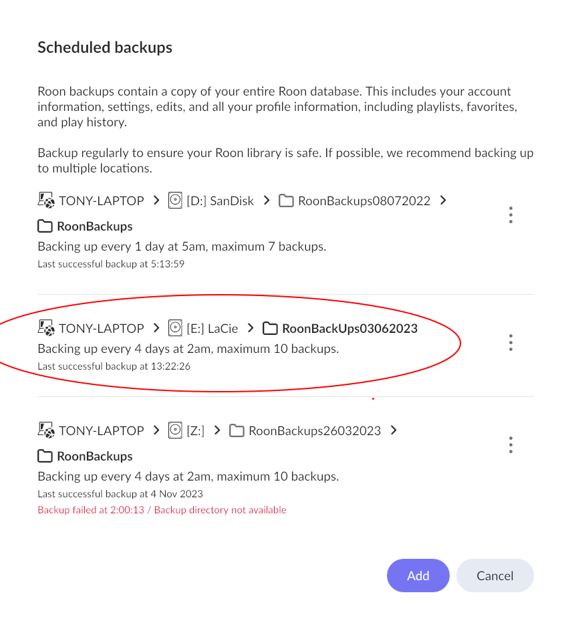Open options menu for SanDisk backup

511,215
